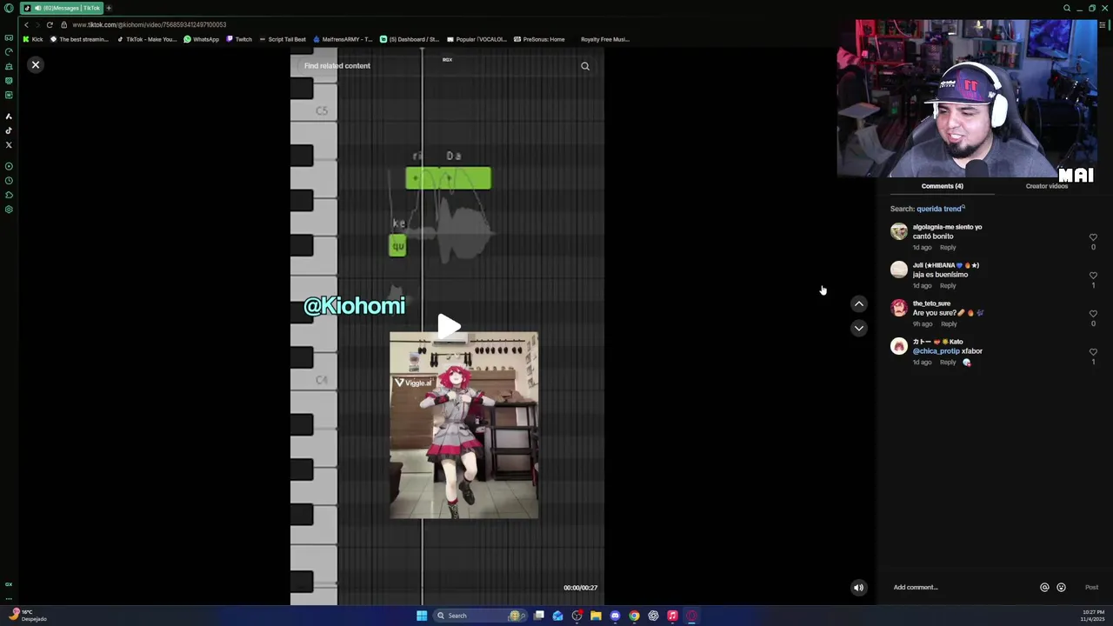1113x626 pixels.
Task: Open the WhatsApp bookmark
Action: [201, 39]
